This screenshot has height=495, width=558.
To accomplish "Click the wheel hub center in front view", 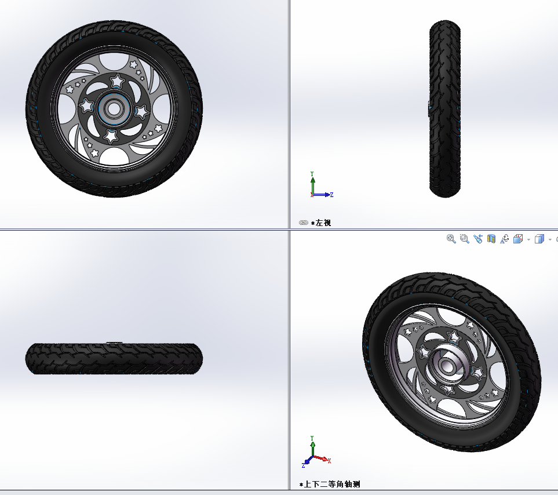I will (x=114, y=109).
